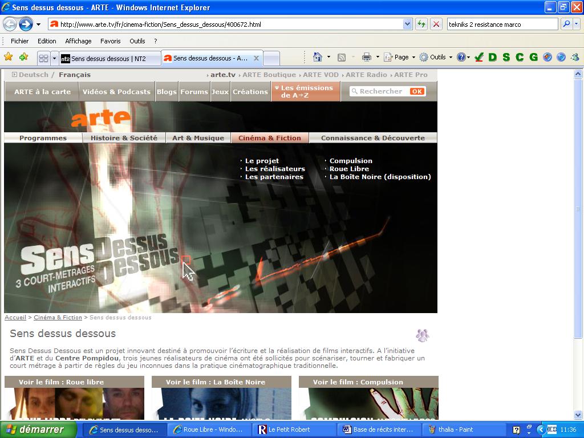Click the green D toolbar icon
Image resolution: width=584 pixels, height=438 pixels.
[492, 57]
